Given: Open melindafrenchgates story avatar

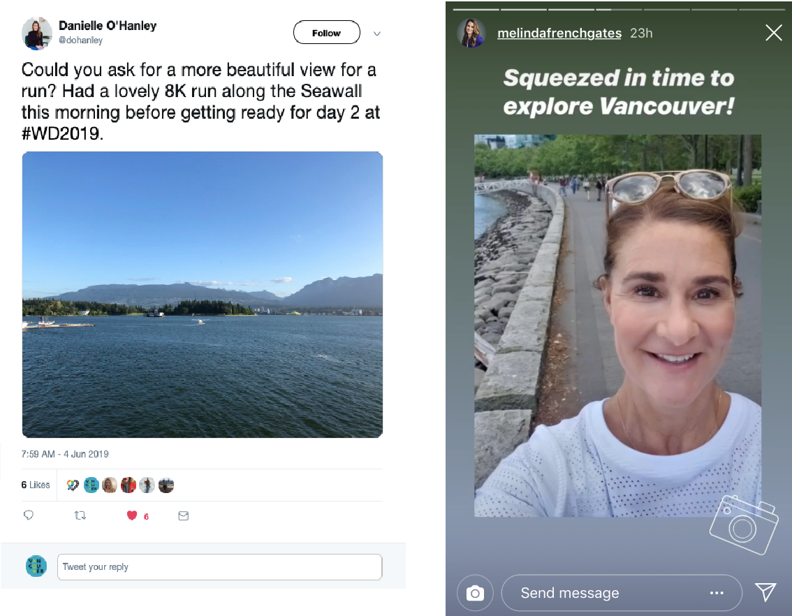Looking at the screenshot, I should (471, 33).
